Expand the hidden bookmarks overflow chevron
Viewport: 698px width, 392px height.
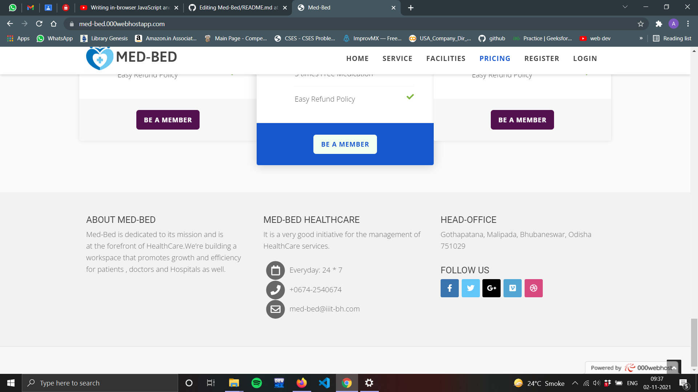pyautogui.click(x=641, y=38)
